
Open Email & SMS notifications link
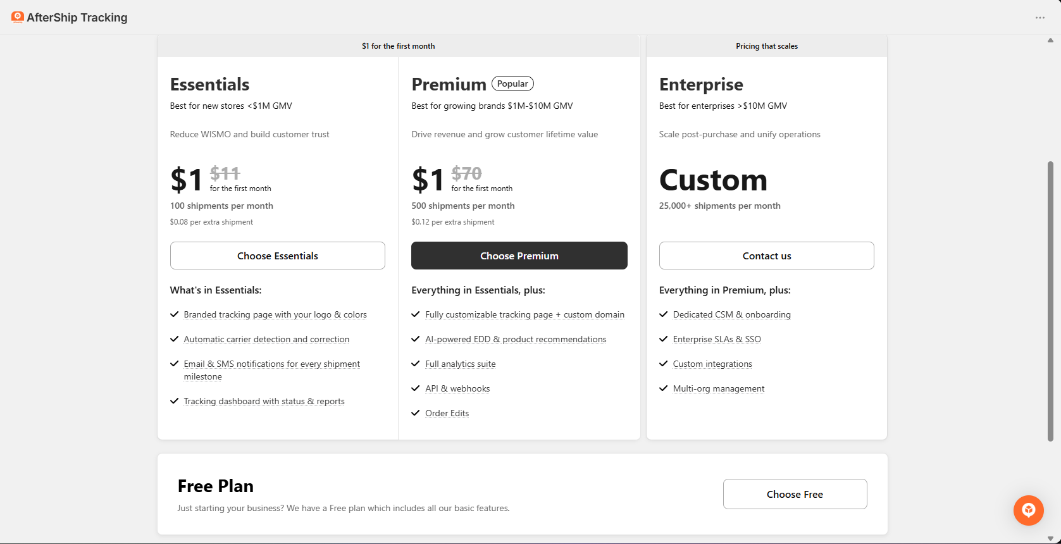(x=272, y=370)
